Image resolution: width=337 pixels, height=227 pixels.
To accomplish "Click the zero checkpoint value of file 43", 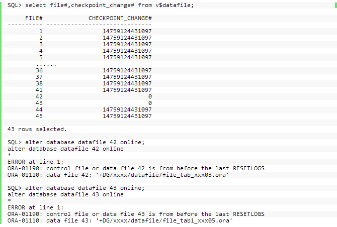I will pyautogui.click(x=150, y=103).
